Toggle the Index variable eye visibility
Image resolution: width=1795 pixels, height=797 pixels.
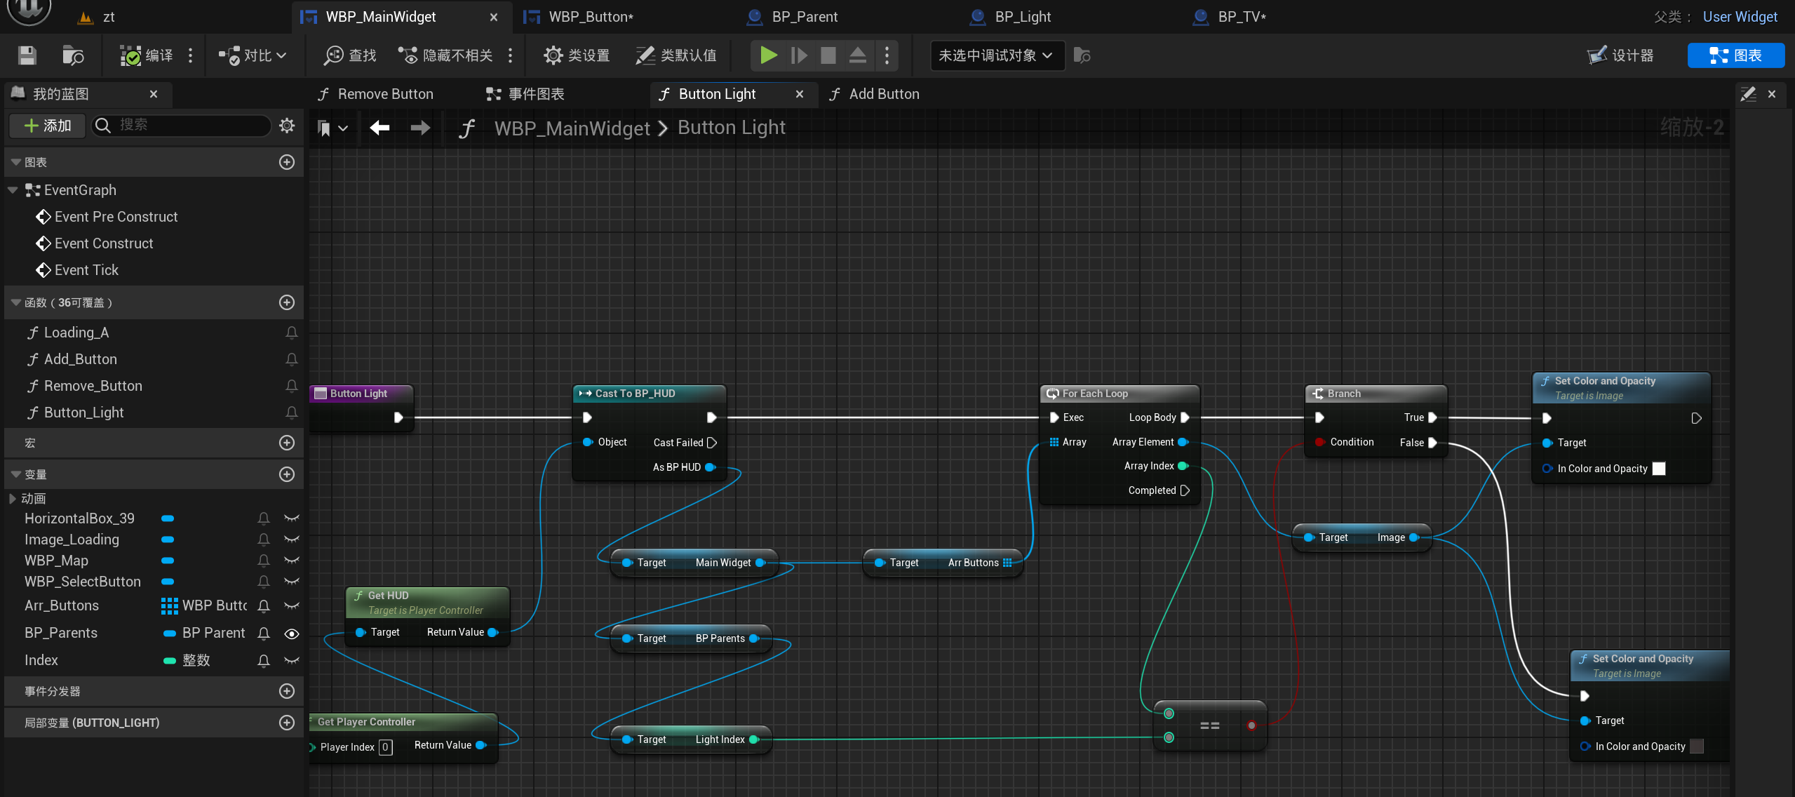292,660
